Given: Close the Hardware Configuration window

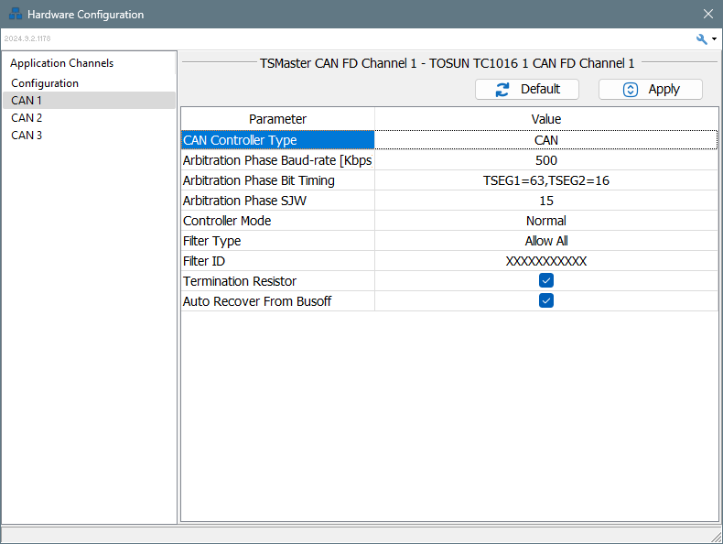Looking at the screenshot, I should click(x=708, y=14).
